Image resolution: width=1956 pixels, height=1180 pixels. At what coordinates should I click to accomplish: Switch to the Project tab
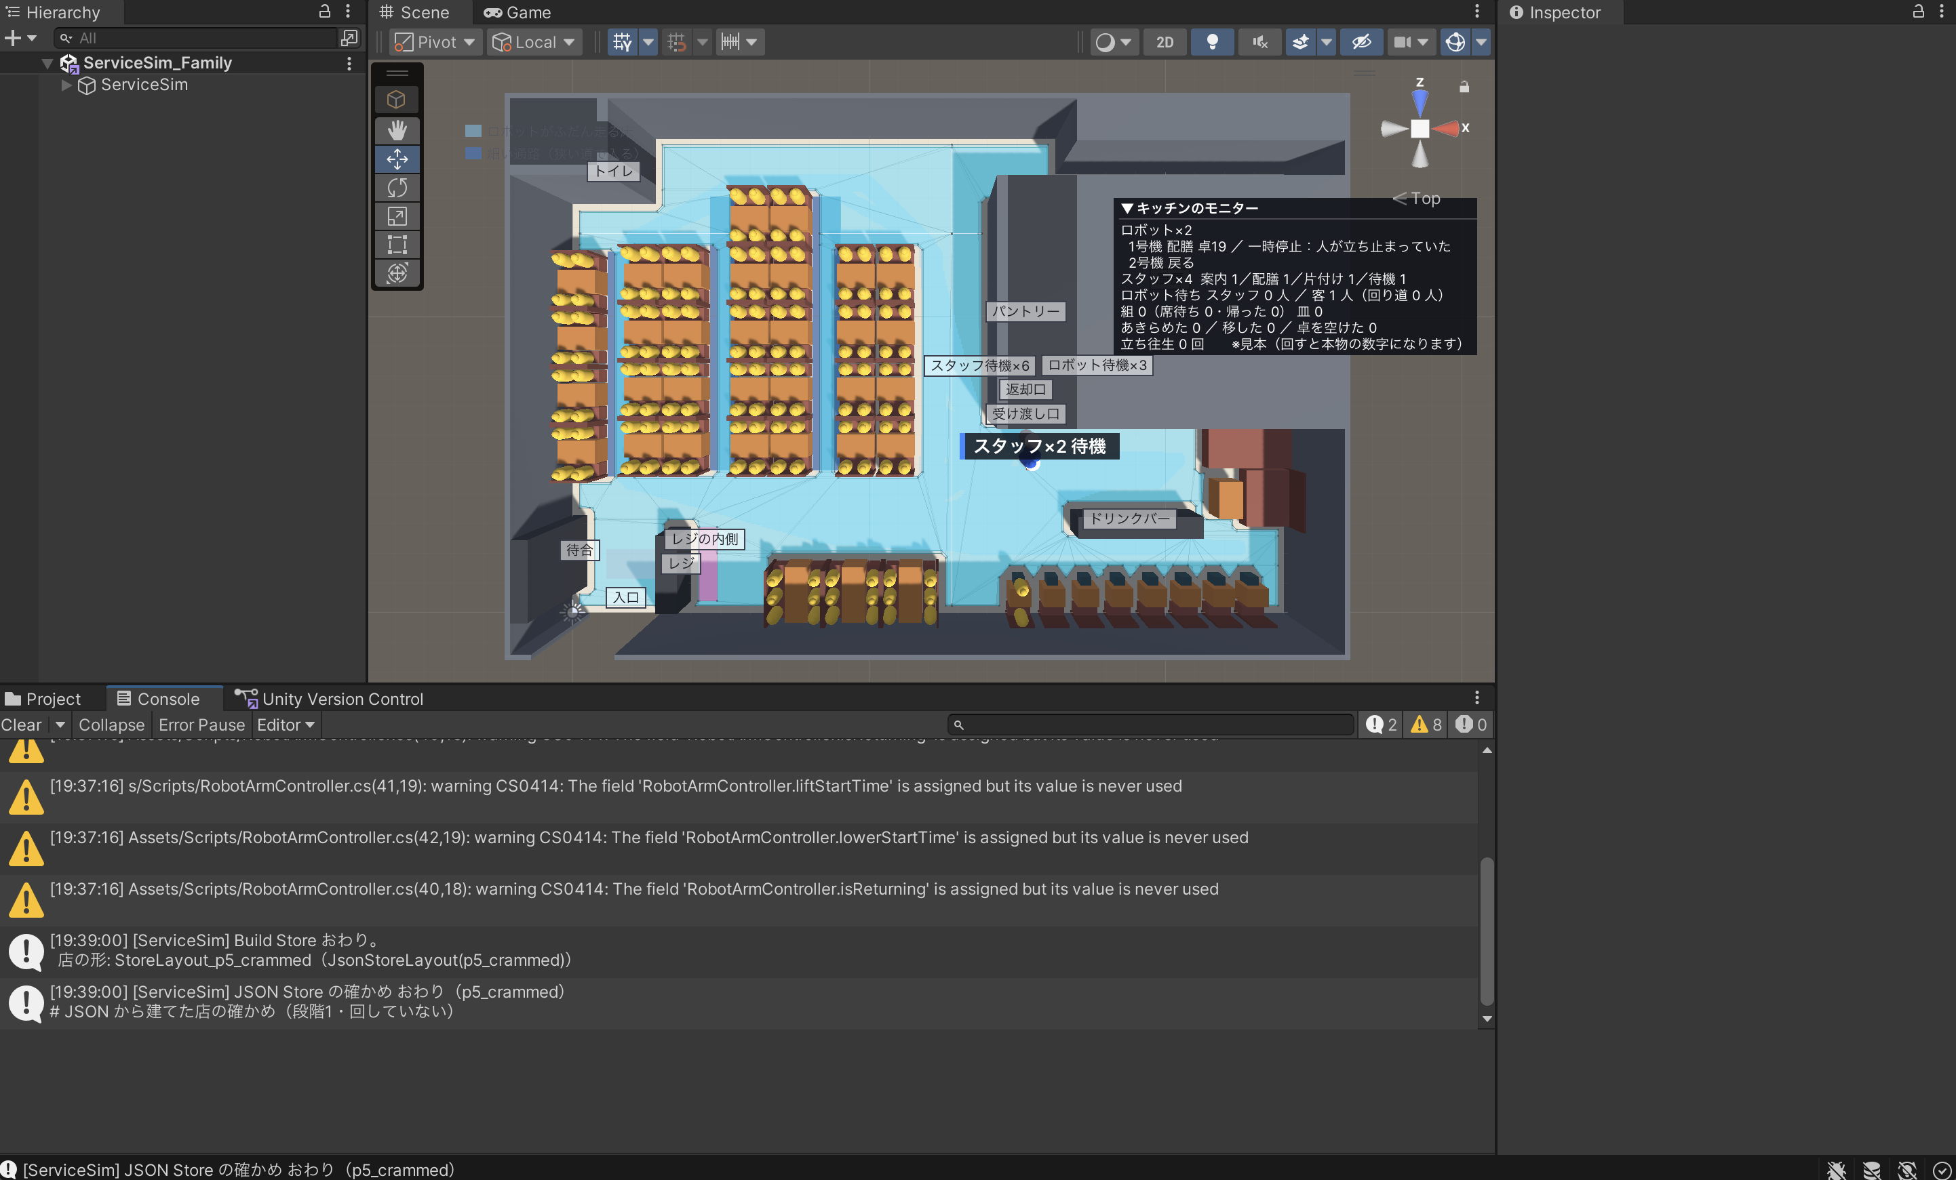pos(43,698)
